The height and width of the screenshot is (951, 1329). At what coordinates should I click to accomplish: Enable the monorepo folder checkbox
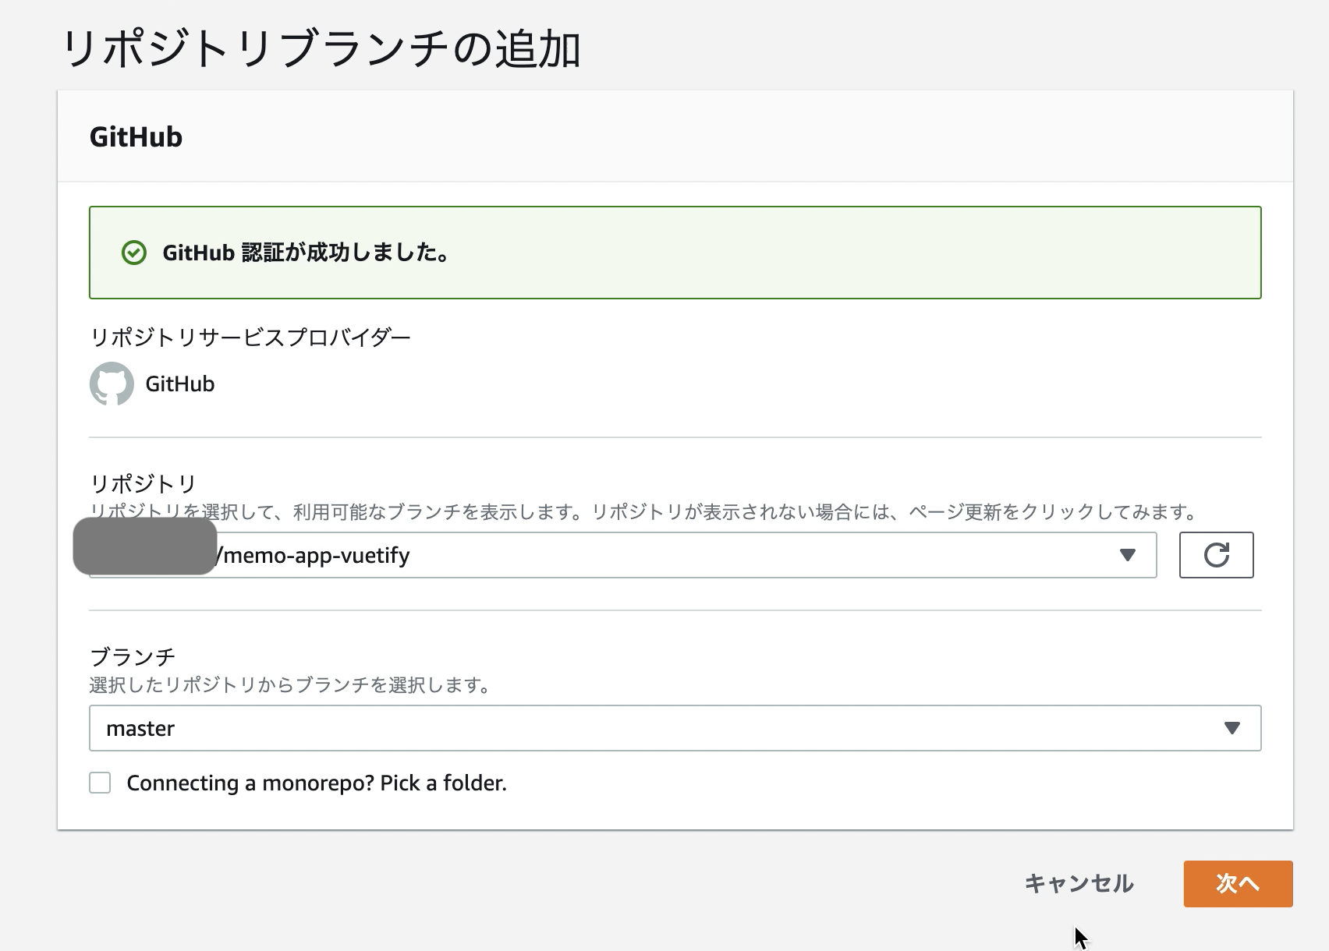[100, 783]
